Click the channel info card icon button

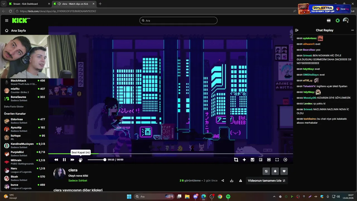(266, 171)
